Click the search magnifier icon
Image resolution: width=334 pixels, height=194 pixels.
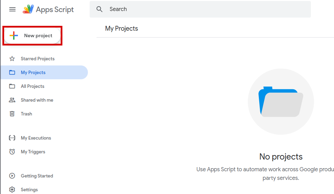point(99,9)
